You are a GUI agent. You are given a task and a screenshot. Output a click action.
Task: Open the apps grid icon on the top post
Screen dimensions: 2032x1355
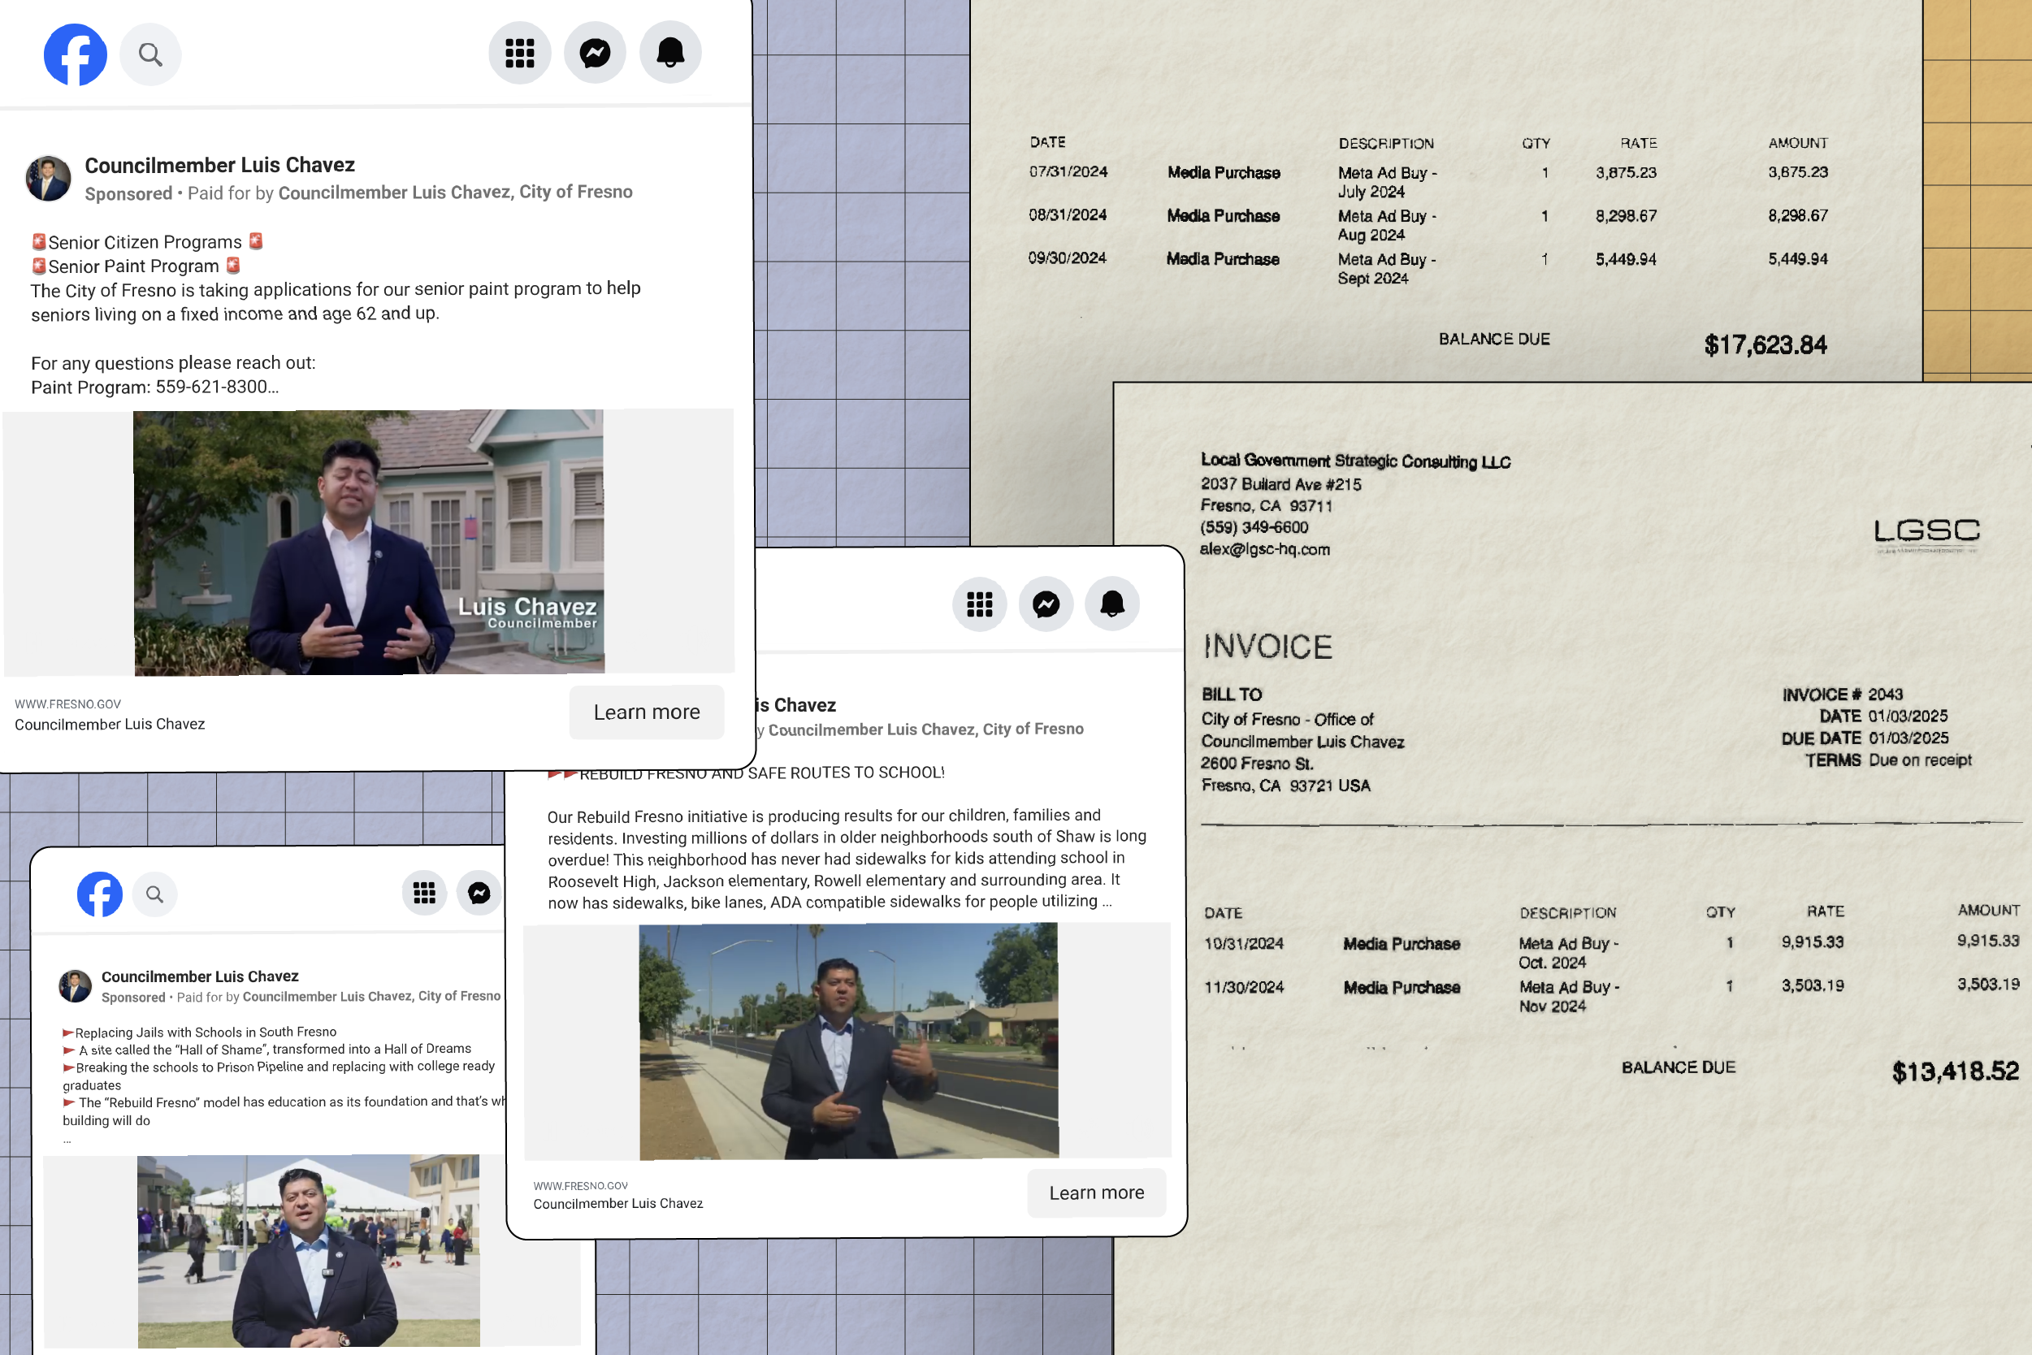(x=518, y=53)
